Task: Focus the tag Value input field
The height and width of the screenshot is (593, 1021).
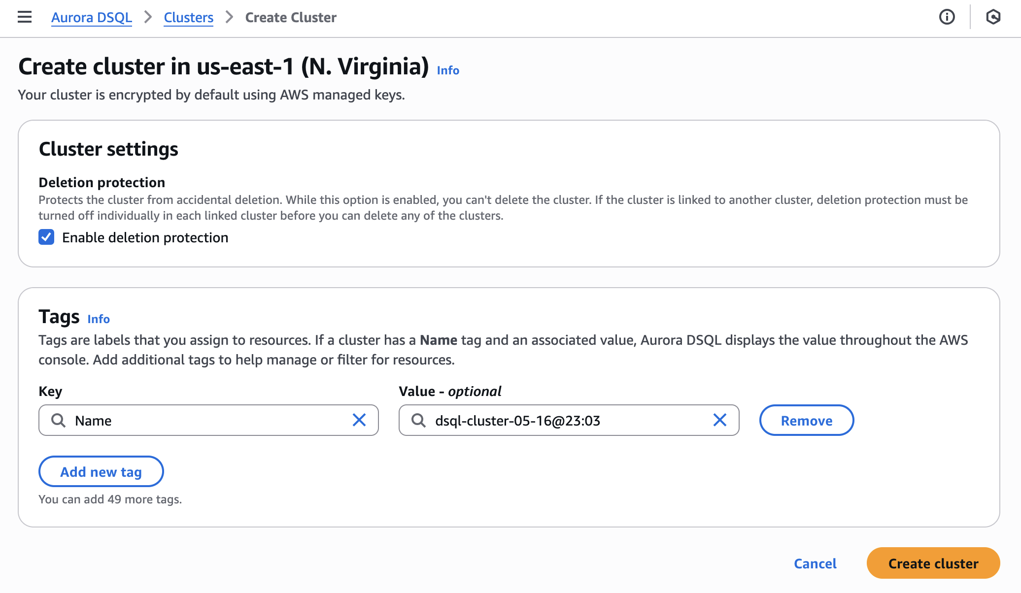Action: (x=569, y=420)
